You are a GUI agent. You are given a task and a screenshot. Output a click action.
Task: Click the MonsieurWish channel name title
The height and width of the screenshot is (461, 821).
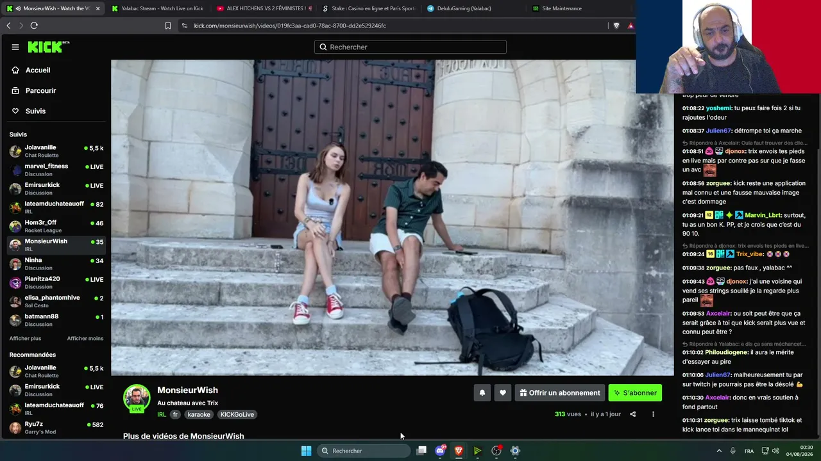point(187,390)
